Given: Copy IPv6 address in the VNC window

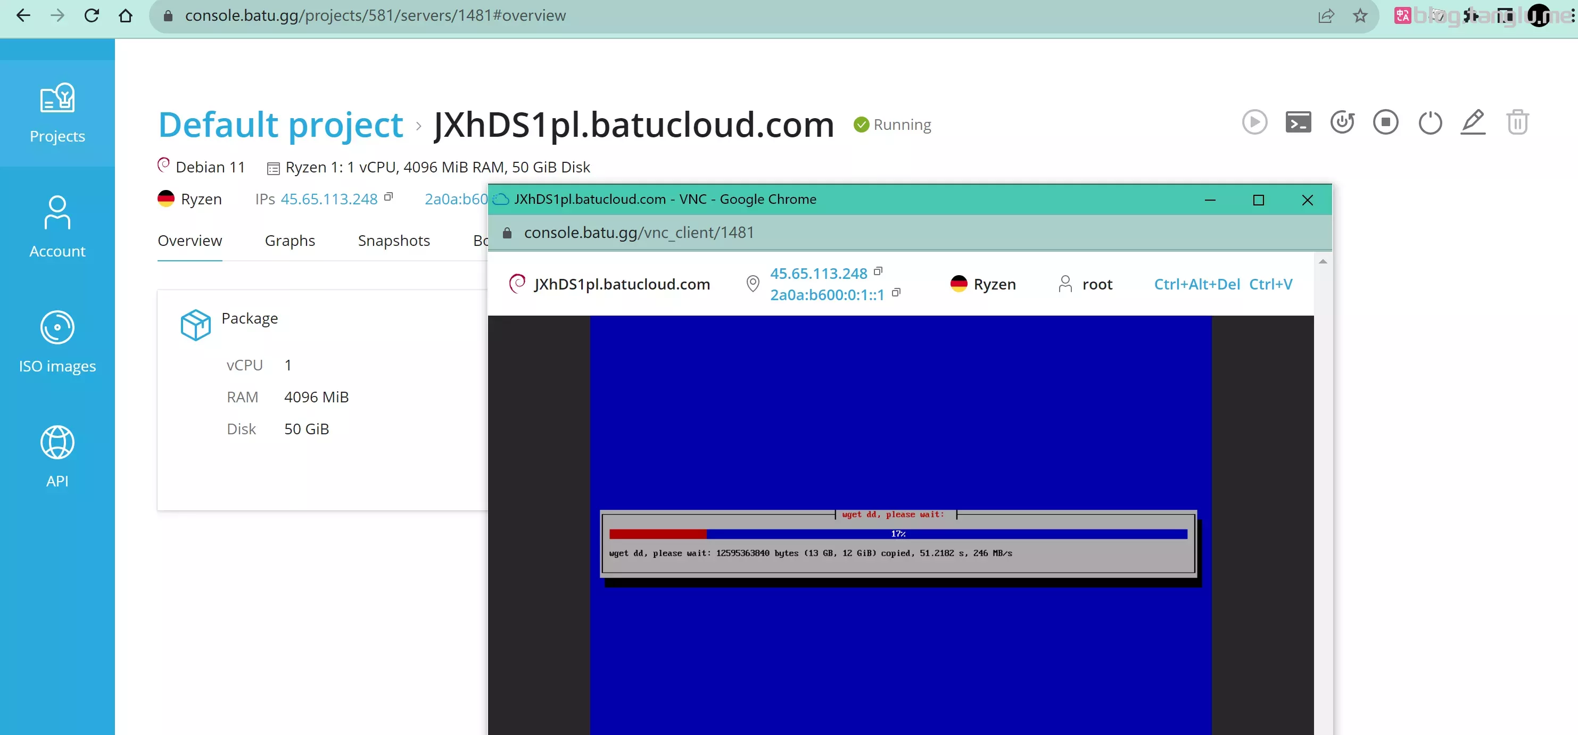Looking at the screenshot, I should click(x=896, y=292).
